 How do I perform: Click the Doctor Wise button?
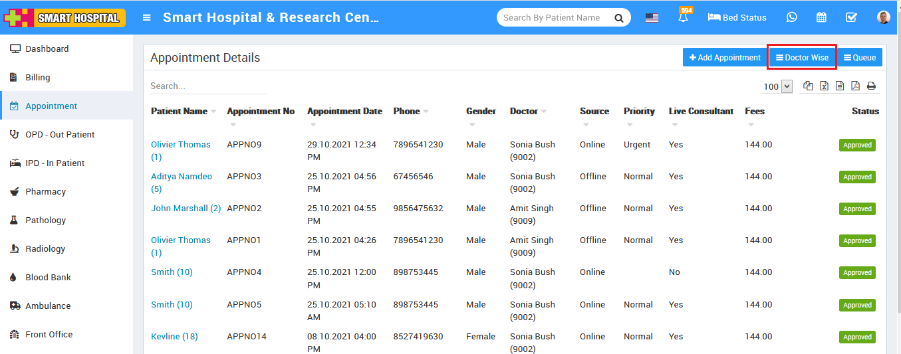coord(802,58)
